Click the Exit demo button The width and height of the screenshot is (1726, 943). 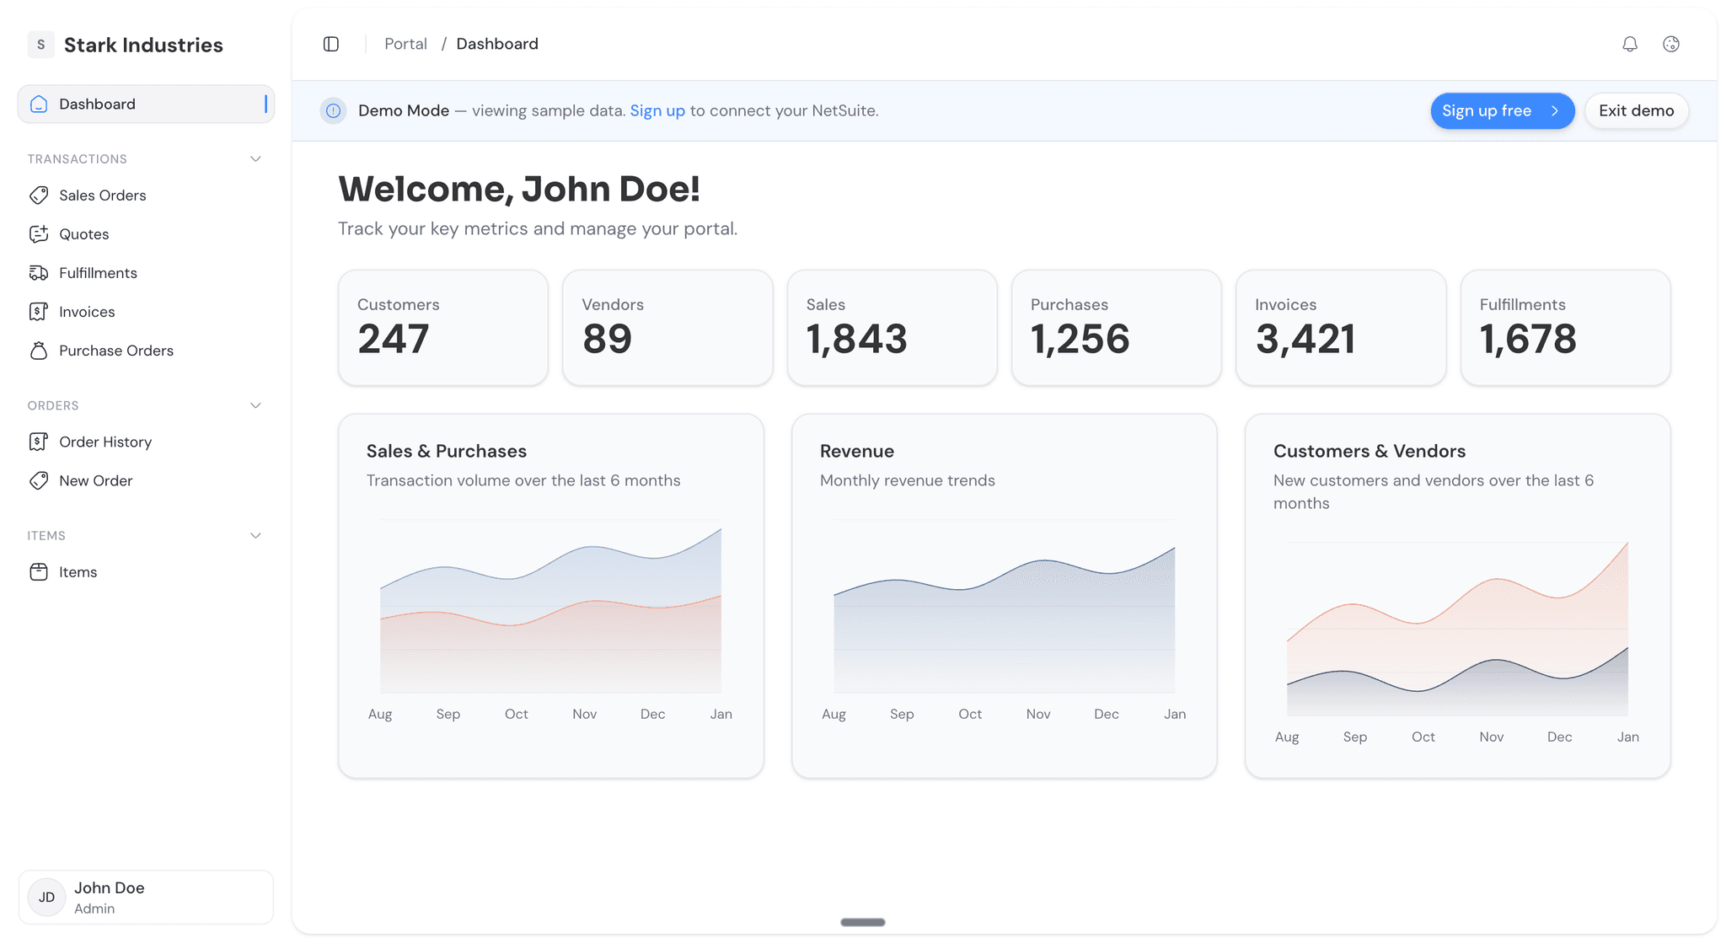pos(1635,110)
